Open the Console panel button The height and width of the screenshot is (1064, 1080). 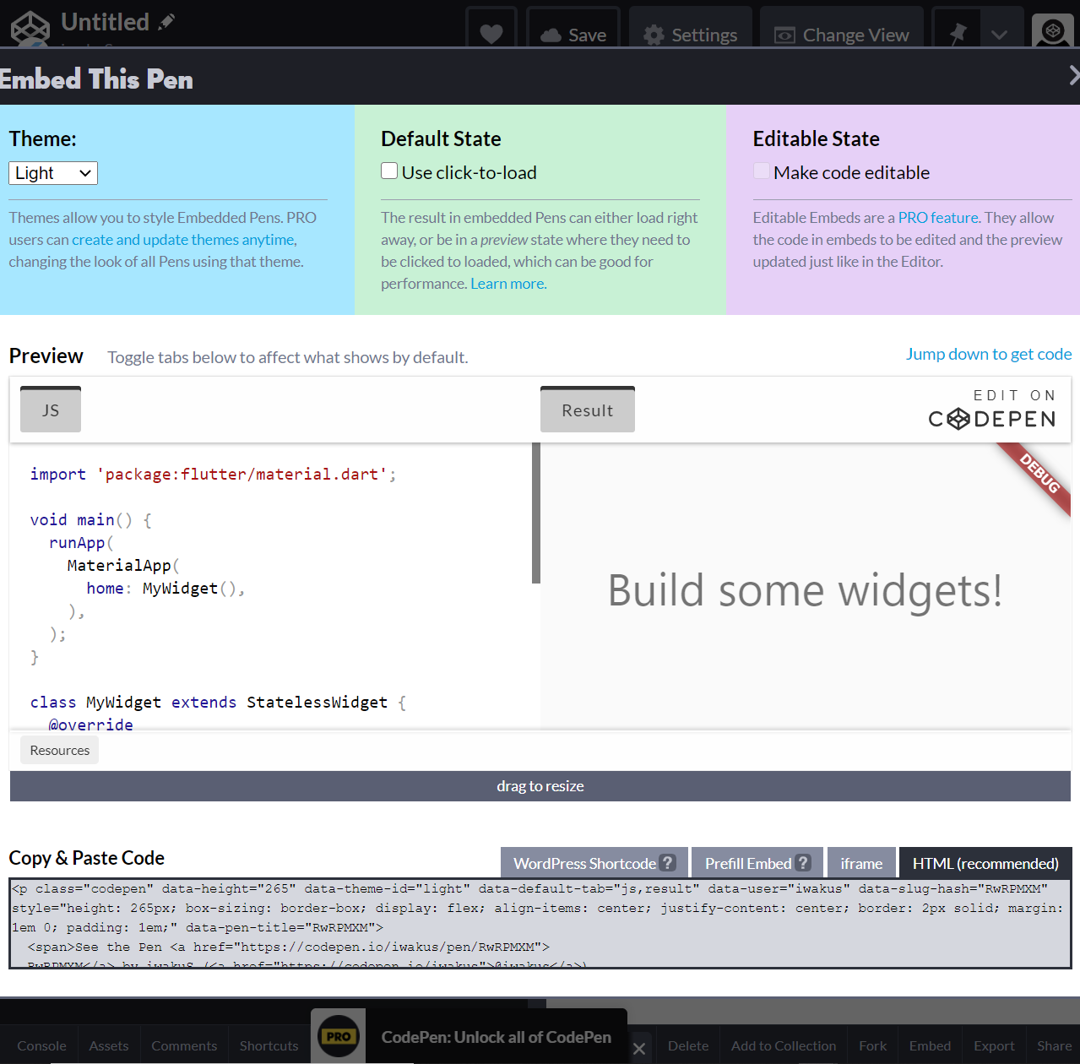[41, 1045]
